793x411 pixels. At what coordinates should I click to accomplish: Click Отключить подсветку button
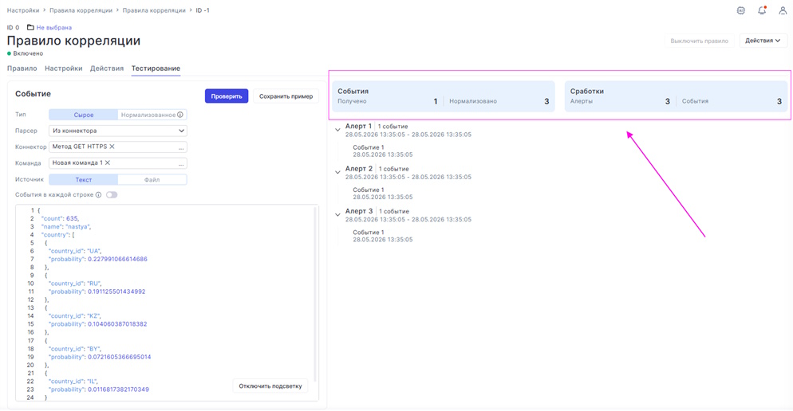pos(270,386)
